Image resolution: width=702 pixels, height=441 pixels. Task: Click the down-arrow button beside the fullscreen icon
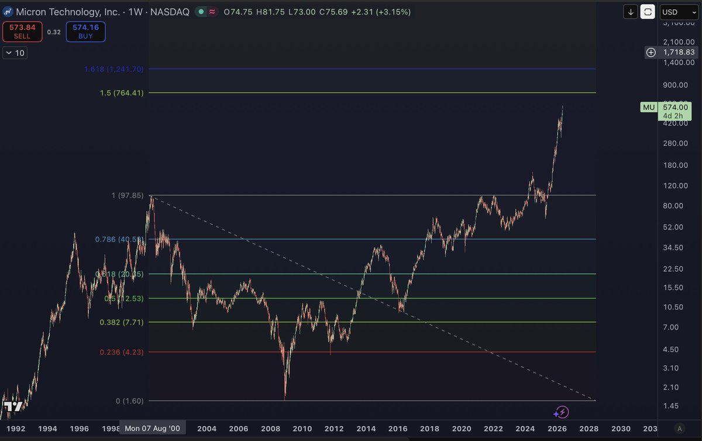point(631,12)
